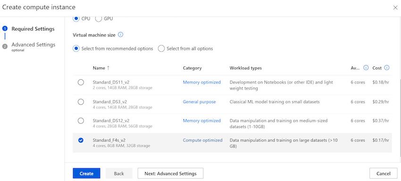Click the Create button
401x181 pixels.
pyautogui.click(x=86, y=173)
